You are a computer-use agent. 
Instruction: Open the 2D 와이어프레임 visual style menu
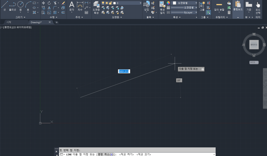click(22, 27)
